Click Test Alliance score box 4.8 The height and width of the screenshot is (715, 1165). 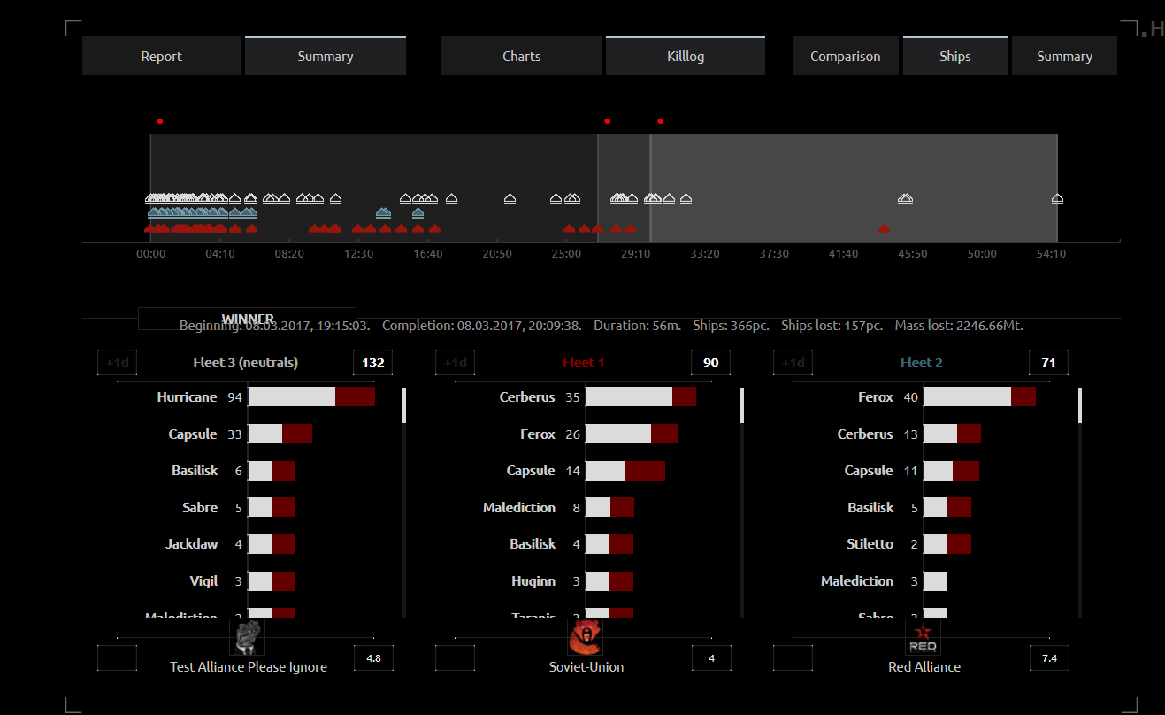[373, 658]
